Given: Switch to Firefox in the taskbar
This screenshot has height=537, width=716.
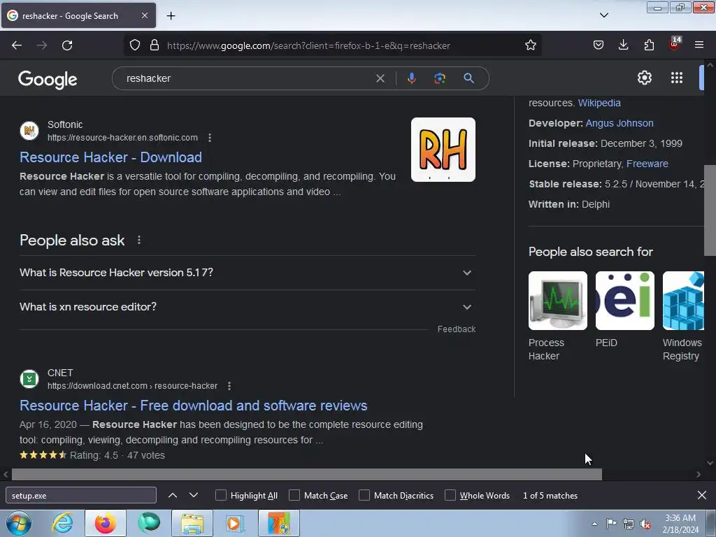Looking at the screenshot, I should 106,523.
